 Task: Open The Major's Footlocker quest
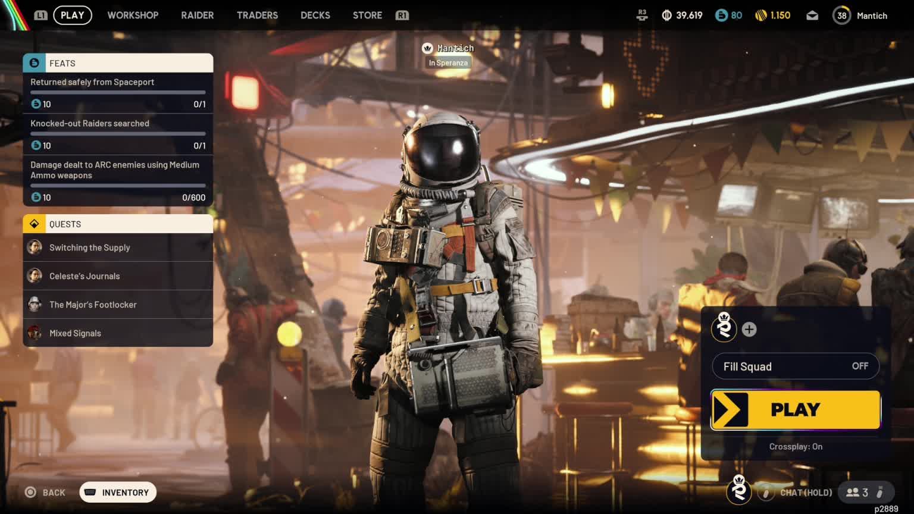point(118,305)
